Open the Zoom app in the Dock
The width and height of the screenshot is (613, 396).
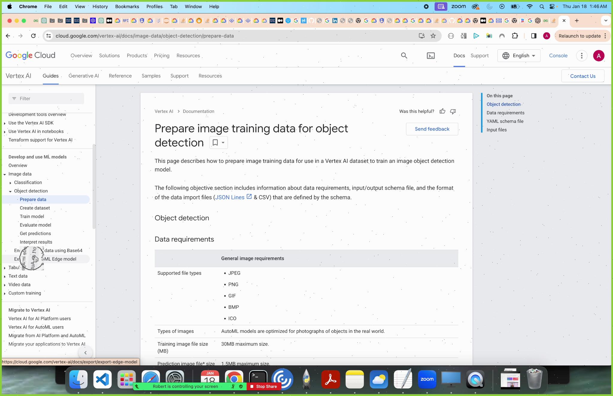[x=427, y=379]
